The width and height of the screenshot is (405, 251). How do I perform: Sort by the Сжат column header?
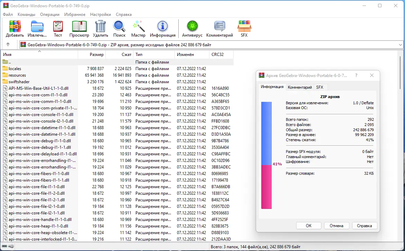pyautogui.click(x=120, y=55)
